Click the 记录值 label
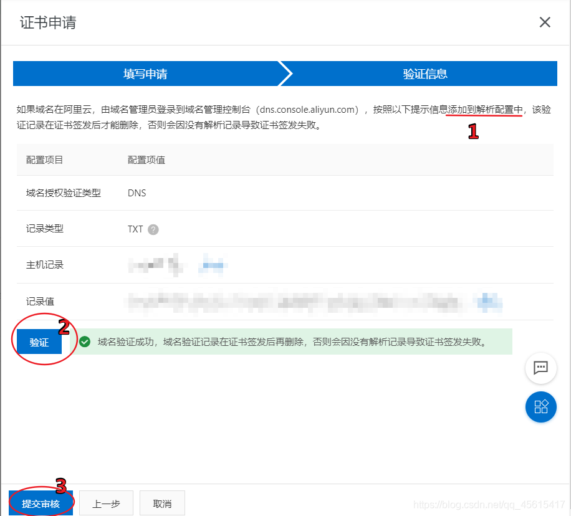 tap(40, 302)
